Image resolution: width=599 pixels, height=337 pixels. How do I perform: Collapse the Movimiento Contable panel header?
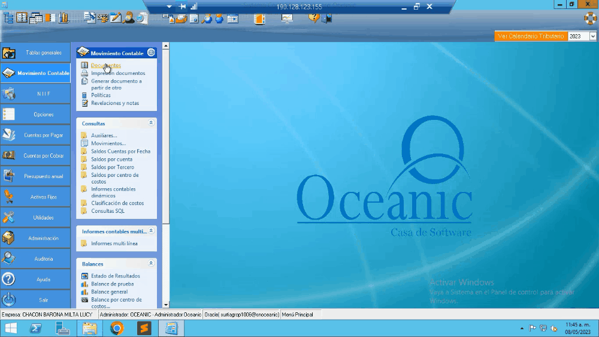click(151, 53)
